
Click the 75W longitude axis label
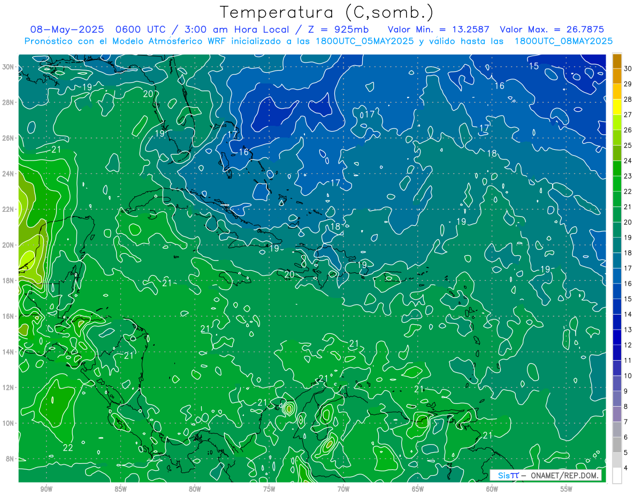coord(269,489)
